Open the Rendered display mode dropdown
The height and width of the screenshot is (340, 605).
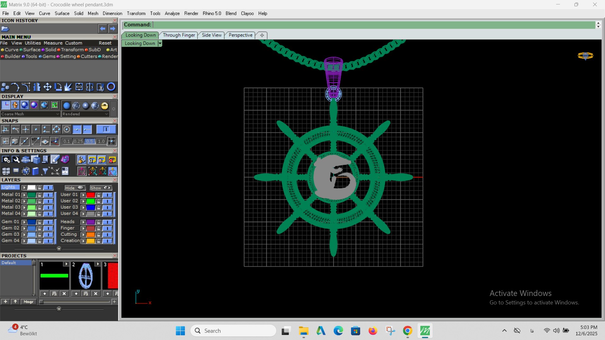click(85, 114)
